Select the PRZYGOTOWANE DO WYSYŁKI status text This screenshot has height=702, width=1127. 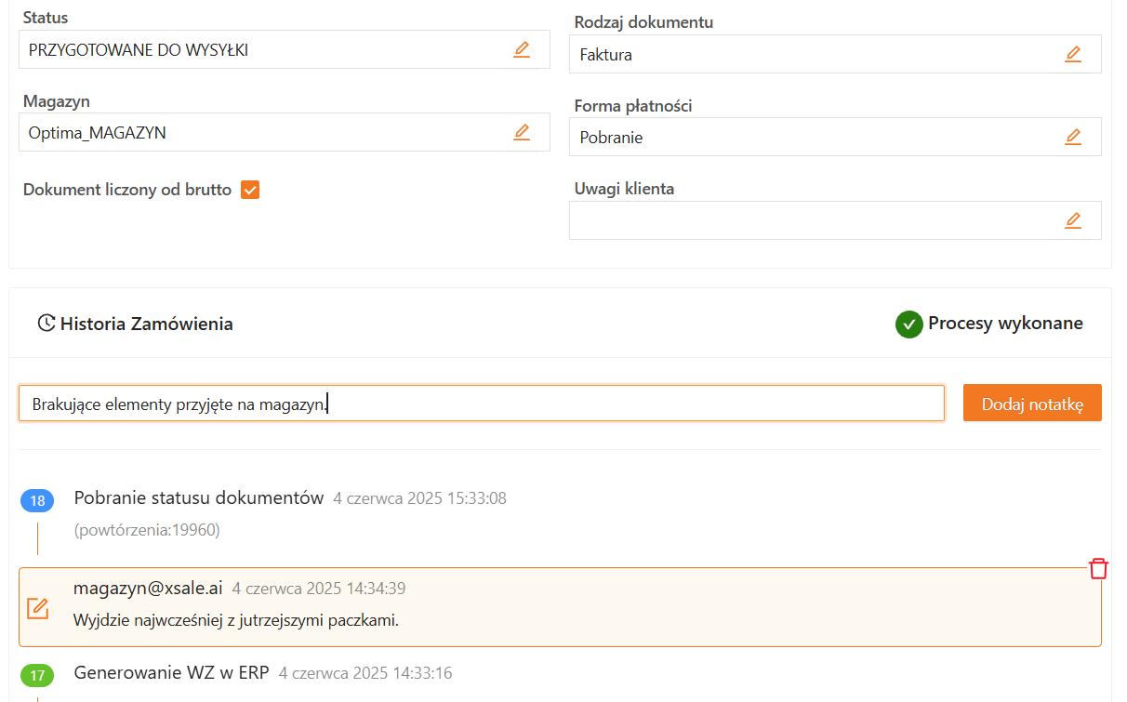pyautogui.click(x=139, y=50)
